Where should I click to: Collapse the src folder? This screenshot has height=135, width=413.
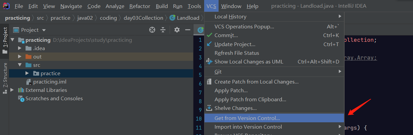[x=20, y=65]
